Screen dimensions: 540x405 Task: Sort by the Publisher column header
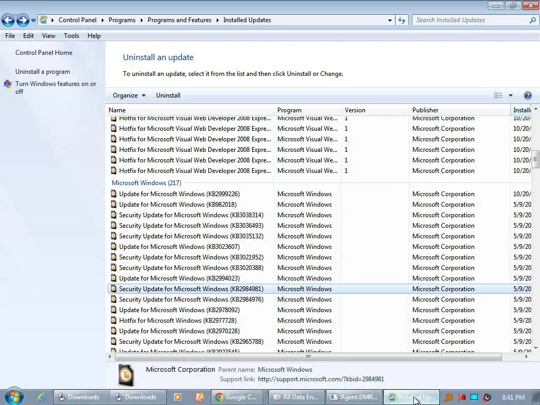(460, 110)
